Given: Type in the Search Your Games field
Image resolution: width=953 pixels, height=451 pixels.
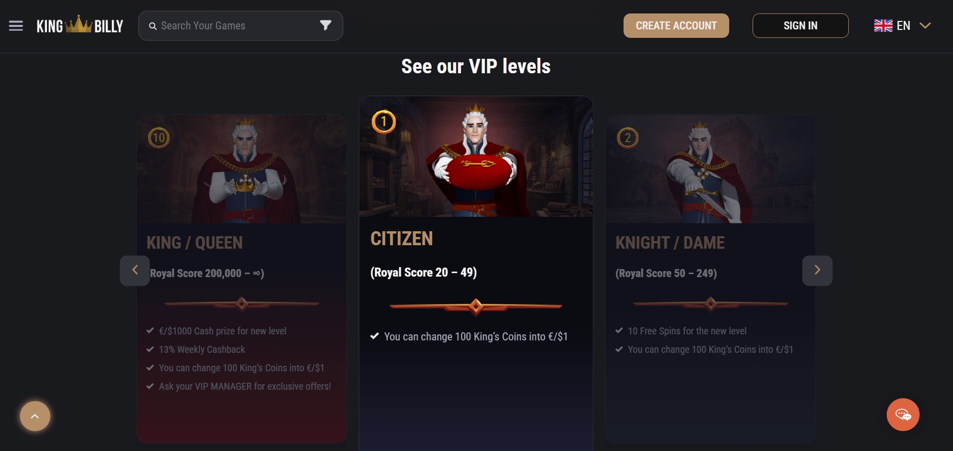Looking at the screenshot, I should point(234,26).
